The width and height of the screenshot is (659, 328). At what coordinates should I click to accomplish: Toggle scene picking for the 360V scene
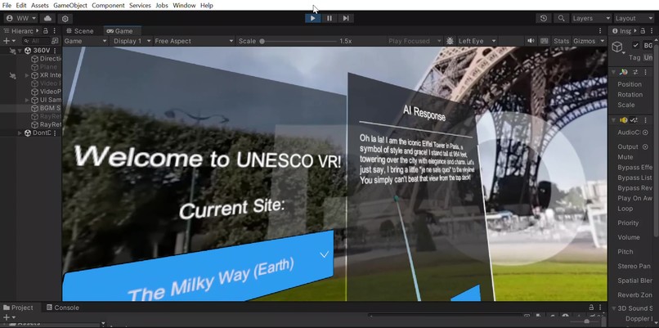click(x=12, y=51)
